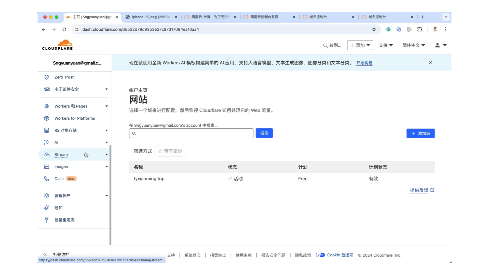Select the 批量重定向 funnel icon

coord(47,219)
